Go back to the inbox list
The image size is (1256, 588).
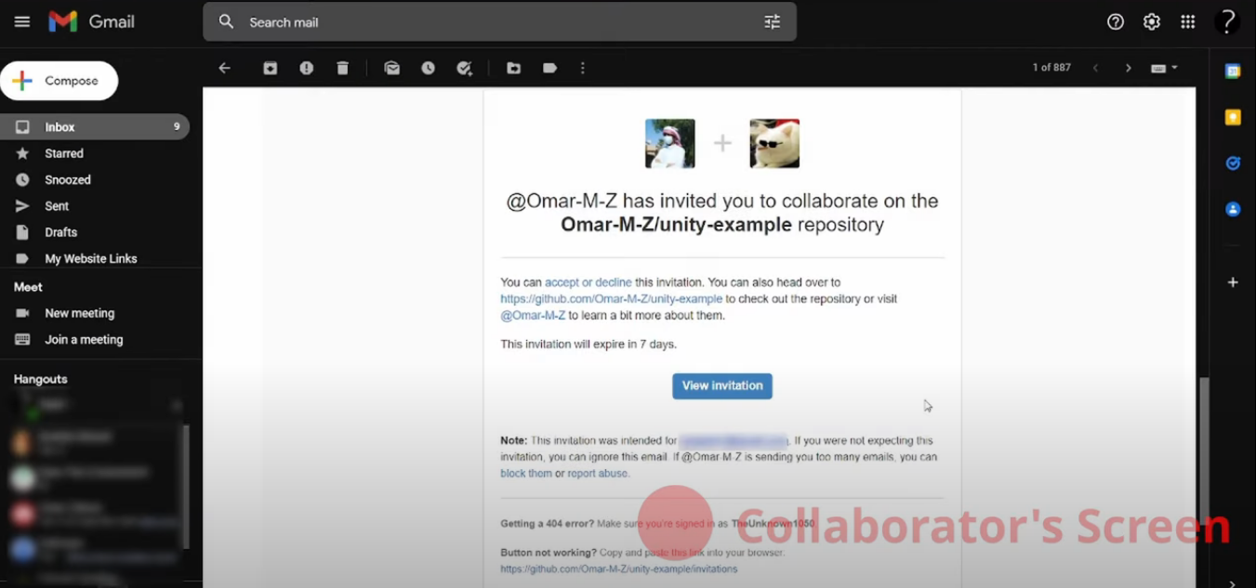point(224,68)
